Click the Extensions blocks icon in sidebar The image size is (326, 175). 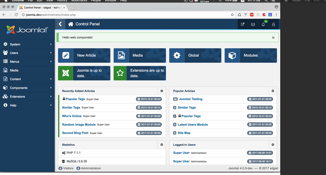click(5, 96)
